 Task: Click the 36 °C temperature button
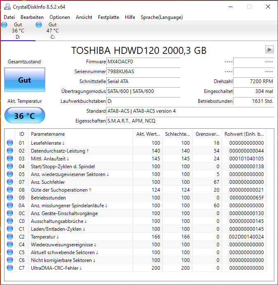coord(25,115)
